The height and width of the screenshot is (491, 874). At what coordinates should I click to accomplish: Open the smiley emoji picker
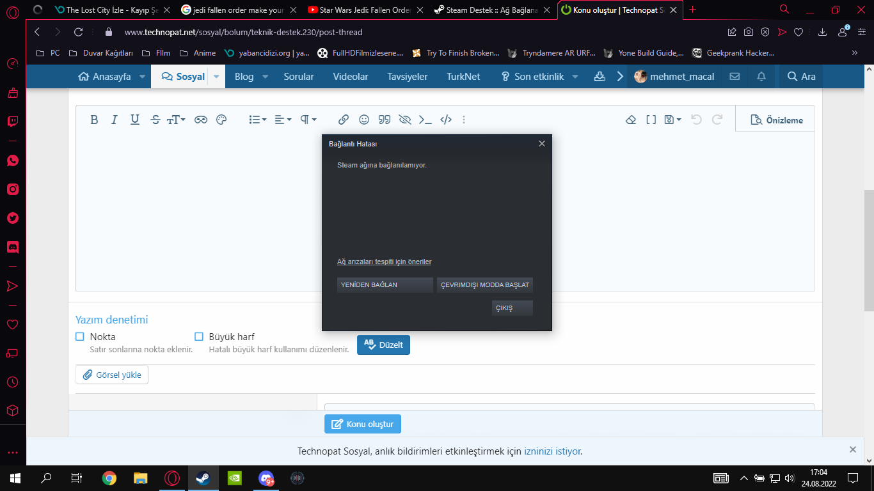pyautogui.click(x=364, y=120)
